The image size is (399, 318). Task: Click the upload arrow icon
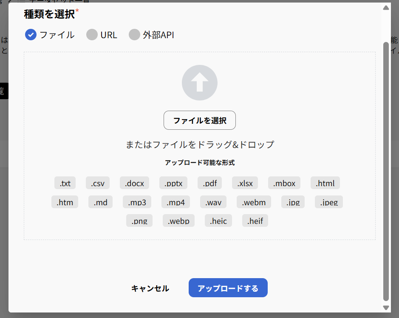(199, 82)
